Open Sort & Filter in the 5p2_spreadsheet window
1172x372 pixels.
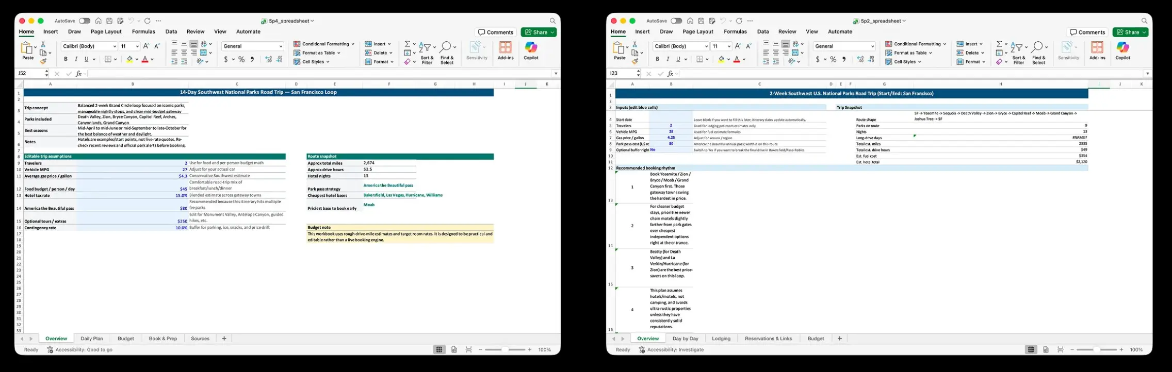pos(1018,53)
